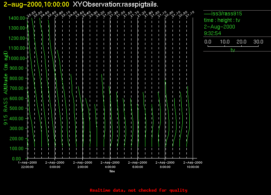Select the 6:00:00 time axis tick
271x195 pixels.
(x=138, y=166)
